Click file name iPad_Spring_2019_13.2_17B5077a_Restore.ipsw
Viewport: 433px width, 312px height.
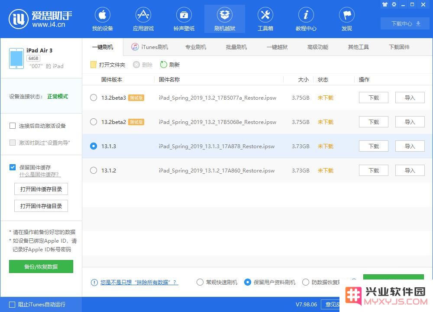click(217, 97)
